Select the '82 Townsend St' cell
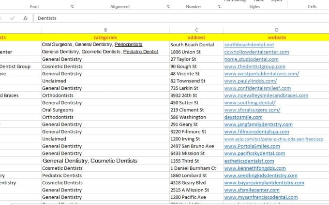This screenshot has height=205, width=329. pyautogui.click(x=196, y=81)
